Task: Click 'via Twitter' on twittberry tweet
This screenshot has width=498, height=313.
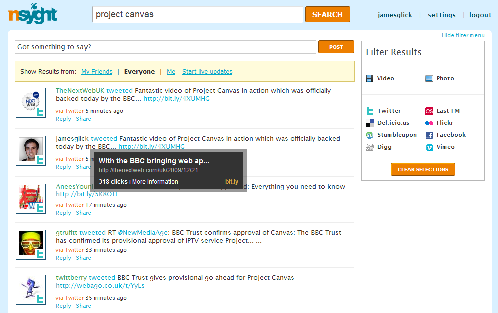Action: click(x=70, y=298)
